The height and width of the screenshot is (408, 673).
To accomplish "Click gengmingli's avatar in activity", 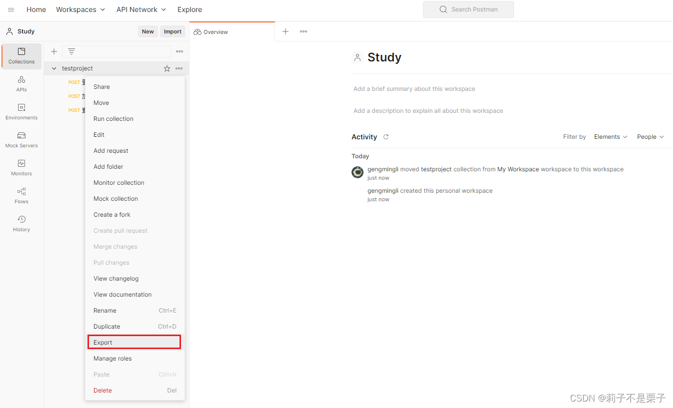I will (357, 172).
